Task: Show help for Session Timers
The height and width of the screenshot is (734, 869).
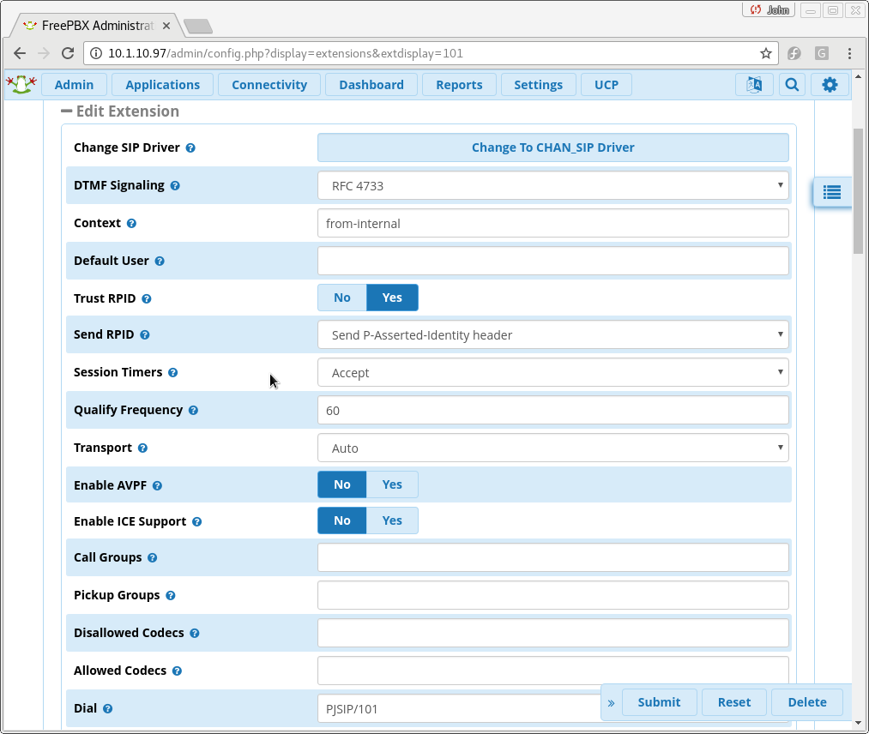Action: 173,372
